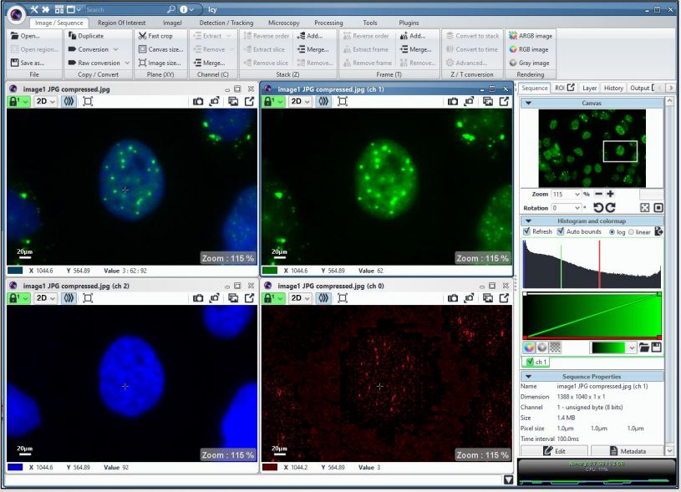The image size is (681, 492).
Task: Uncheck the Refresh histogram checkbox
Action: pos(526,231)
